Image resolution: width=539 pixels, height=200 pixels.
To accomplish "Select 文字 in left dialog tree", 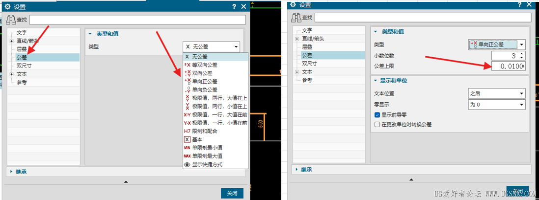I will [x=22, y=33].
